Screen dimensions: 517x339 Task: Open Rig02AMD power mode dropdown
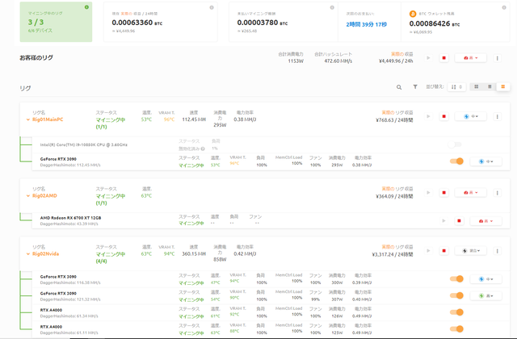(x=471, y=192)
